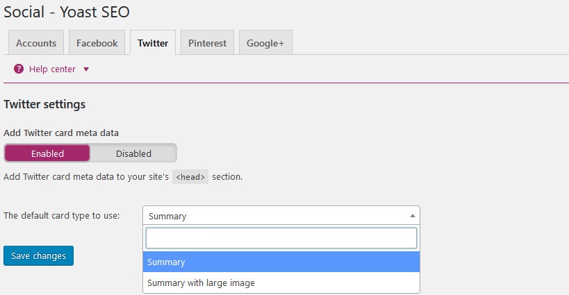Open the Facebook tab
The image size is (569, 295).
(97, 43)
